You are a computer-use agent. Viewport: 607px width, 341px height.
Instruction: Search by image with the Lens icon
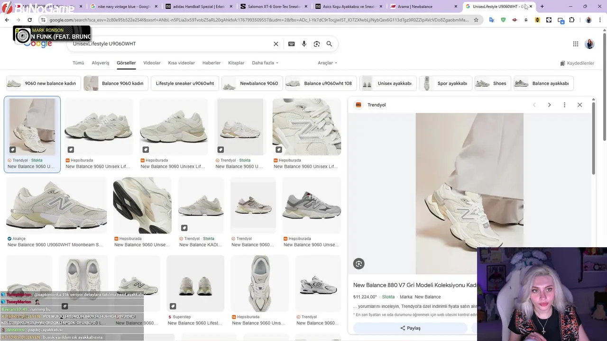317,44
